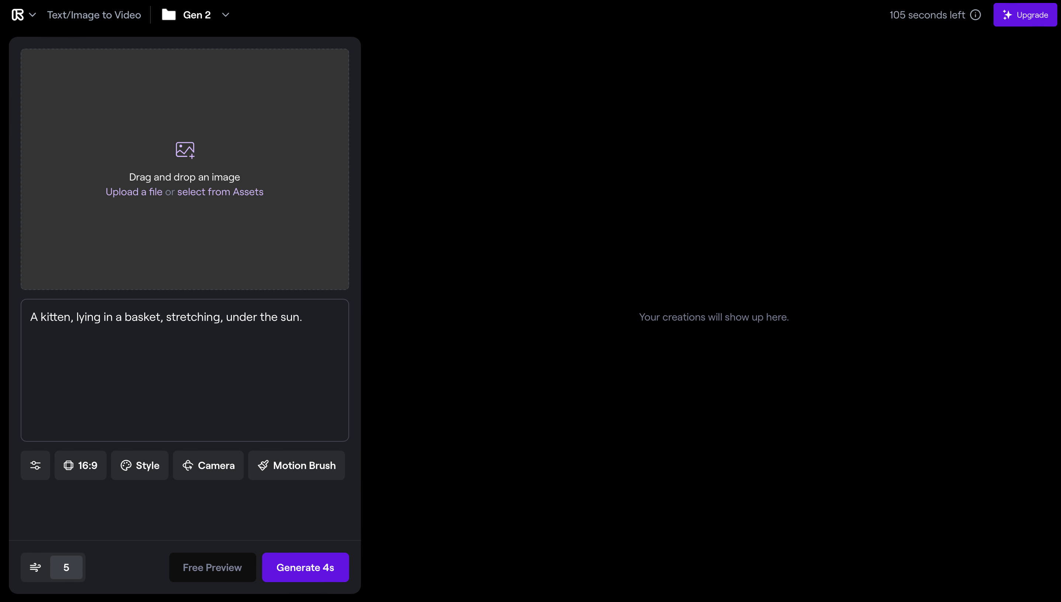Click the Gen 2 folder icon
This screenshot has width=1061, height=602.
coord(169,15)
